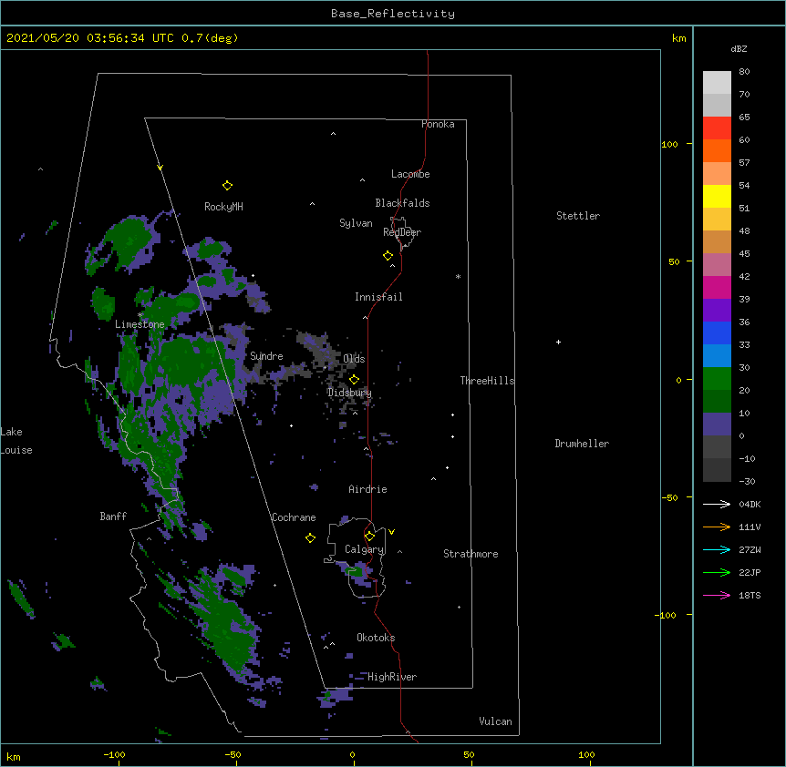786x767 pixels.
Task: Click the Olds label
Action: coord(354,359)
